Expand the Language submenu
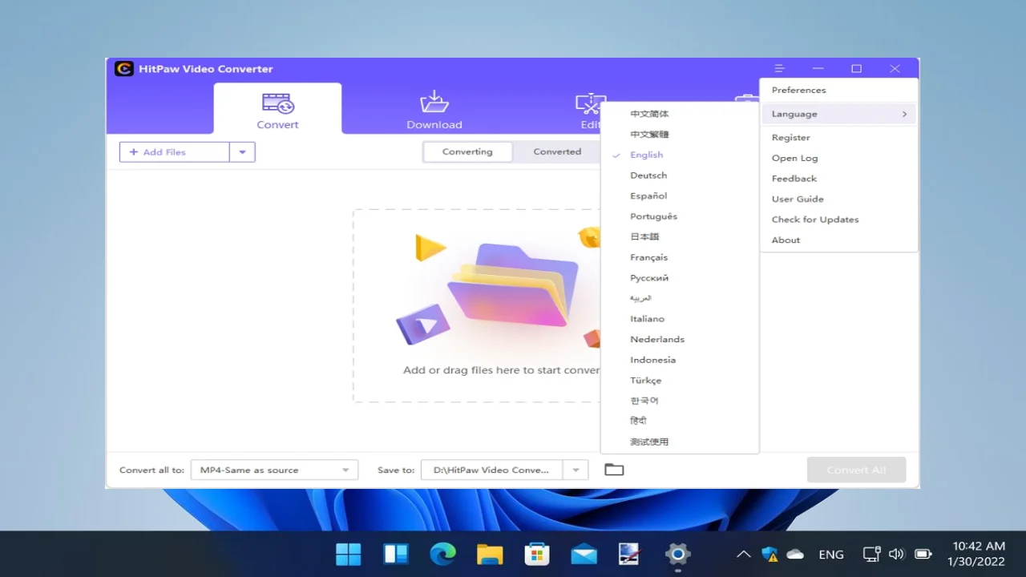 [838, 114]
